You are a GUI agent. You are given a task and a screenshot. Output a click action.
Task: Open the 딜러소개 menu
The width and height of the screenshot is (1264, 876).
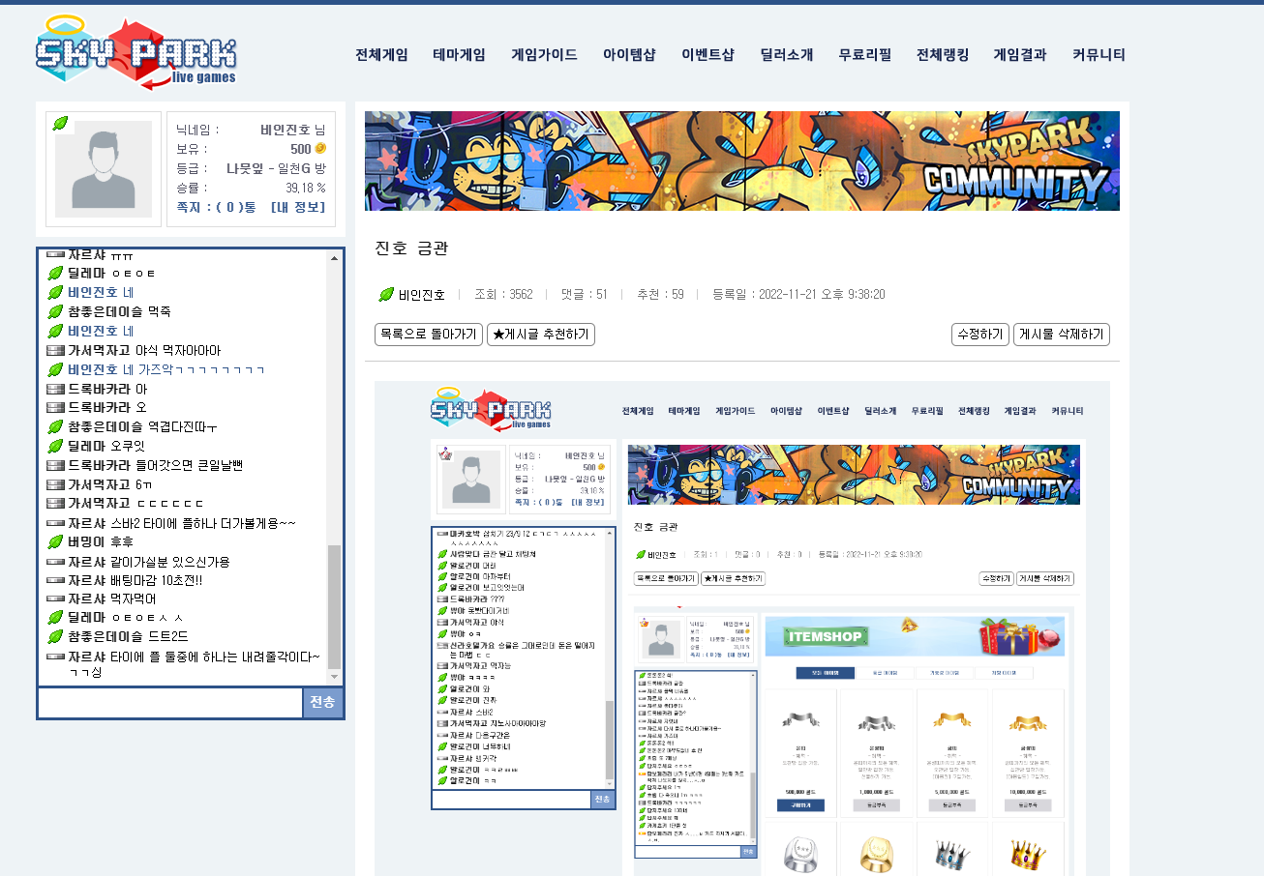tap(786, 55)
